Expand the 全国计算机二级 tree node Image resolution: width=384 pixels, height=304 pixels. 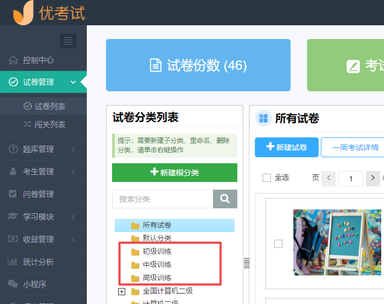point(121,291)
